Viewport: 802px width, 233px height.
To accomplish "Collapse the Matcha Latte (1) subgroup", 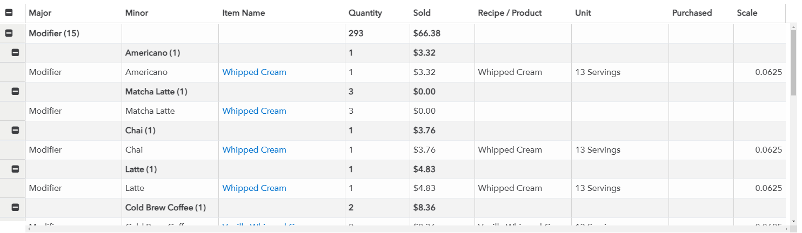I will click(15, 92).
